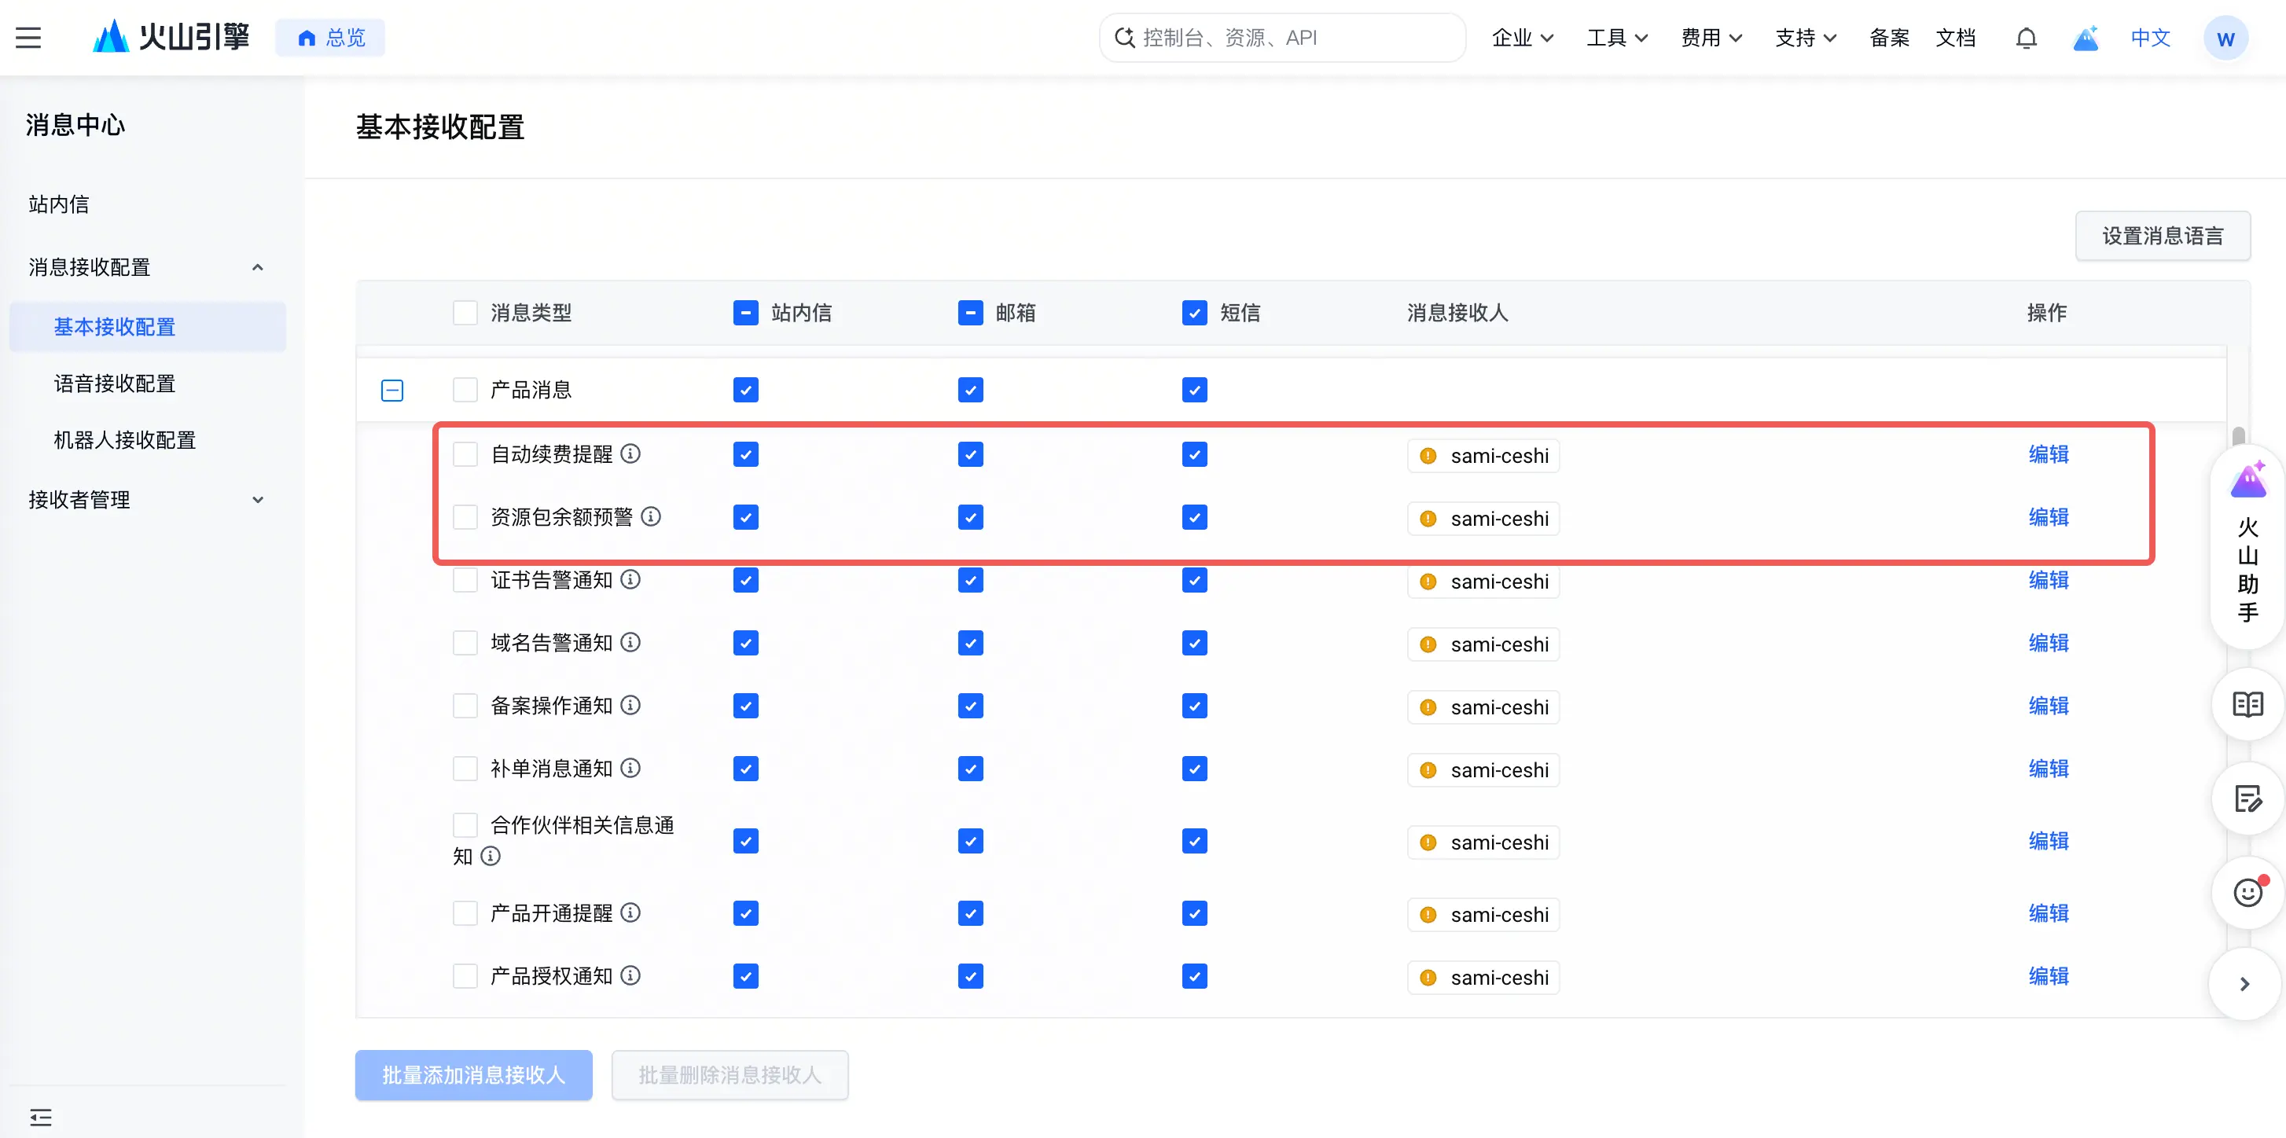Switch language via 中文

pos(2150,37)
